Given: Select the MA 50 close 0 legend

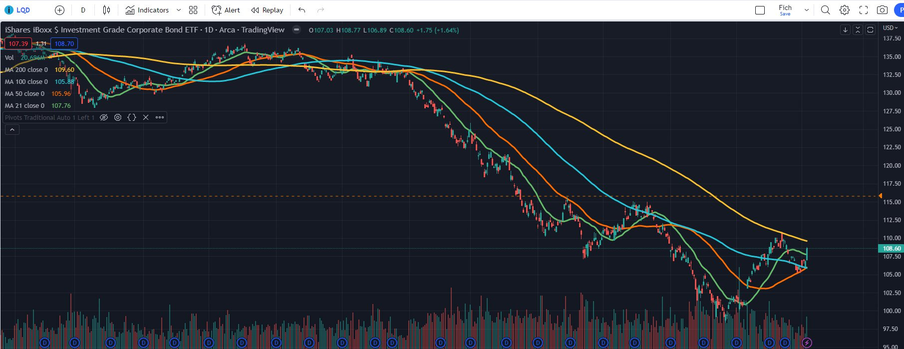Looking at the screenshot, I should pyautogui.click(x=24, y=94).
